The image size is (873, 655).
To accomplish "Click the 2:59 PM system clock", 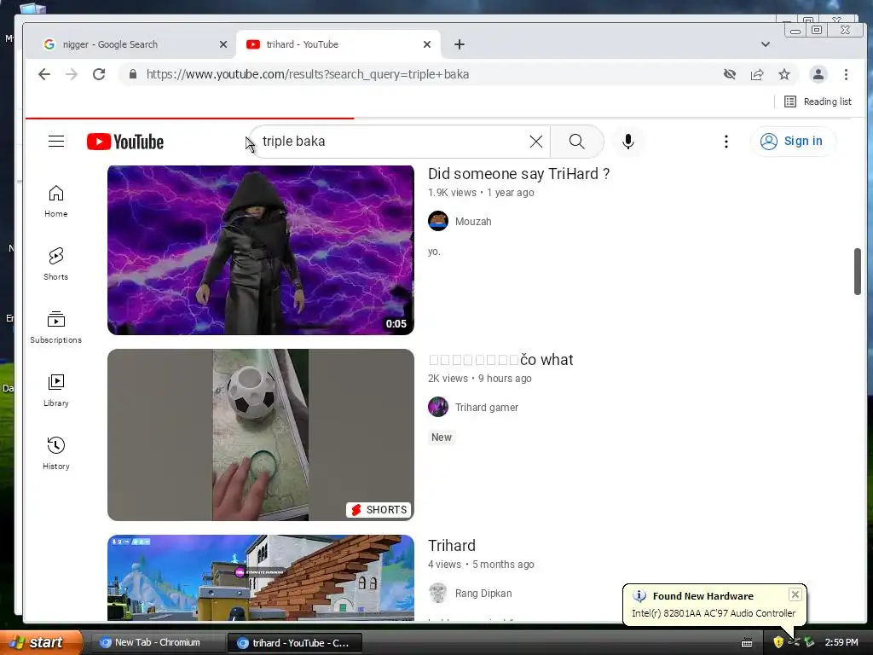I will click(841, 642).
